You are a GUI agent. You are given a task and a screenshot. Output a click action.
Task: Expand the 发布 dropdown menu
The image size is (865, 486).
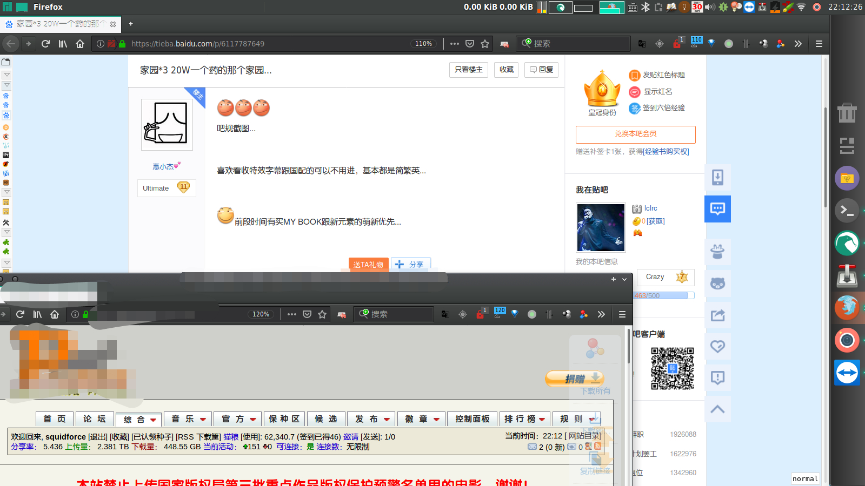[371, 419]
